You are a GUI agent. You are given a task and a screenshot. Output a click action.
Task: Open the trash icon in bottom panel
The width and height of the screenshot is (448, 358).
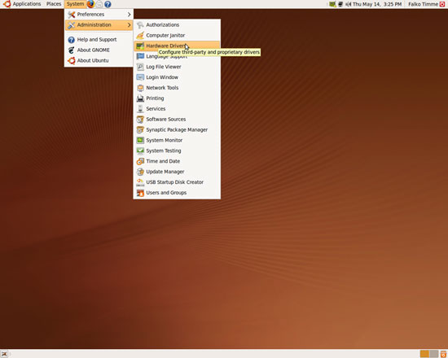click(x=443, y=354)
